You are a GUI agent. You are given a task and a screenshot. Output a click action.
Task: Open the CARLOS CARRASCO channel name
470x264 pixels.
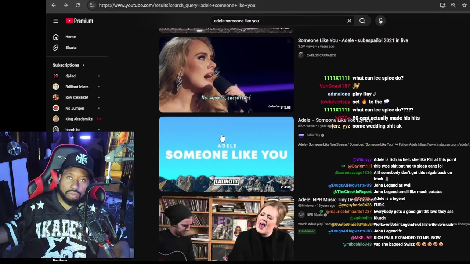pos(321,55)
